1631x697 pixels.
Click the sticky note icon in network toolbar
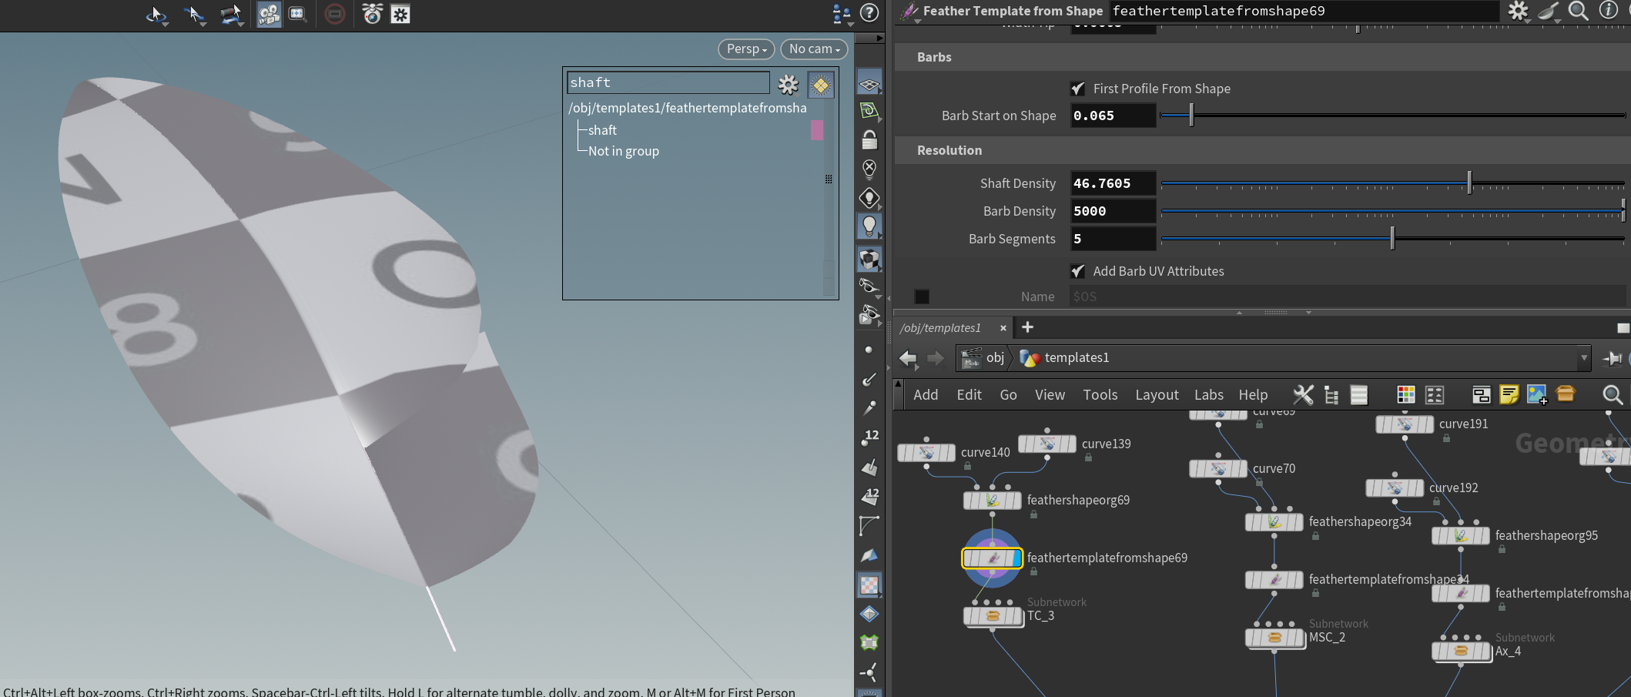(x=1509, y=395)
